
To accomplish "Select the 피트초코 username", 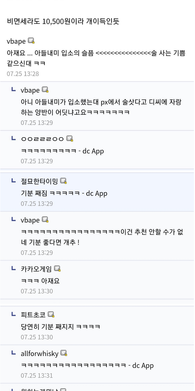I will [x=33, y=315].
